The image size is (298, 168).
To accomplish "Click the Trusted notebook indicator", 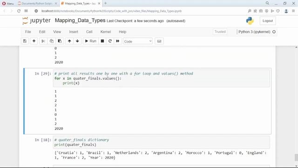I will (220, 32).
